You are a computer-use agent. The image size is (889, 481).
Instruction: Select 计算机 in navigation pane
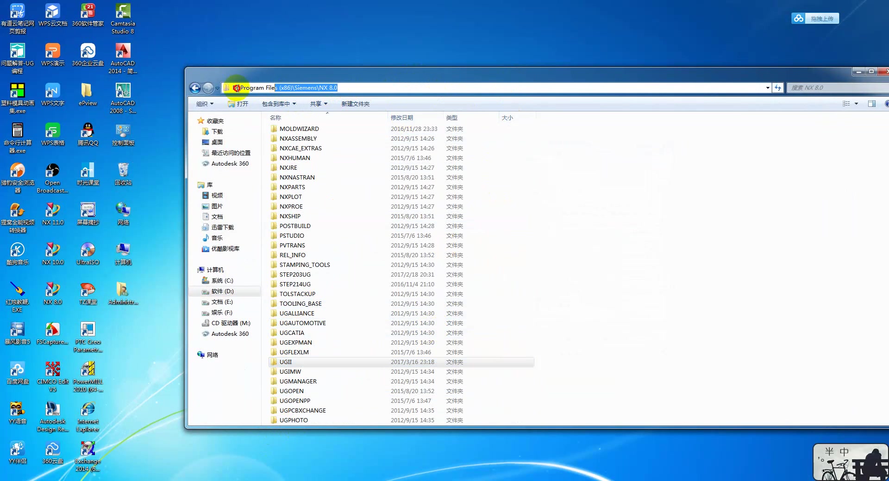(215, 270)
